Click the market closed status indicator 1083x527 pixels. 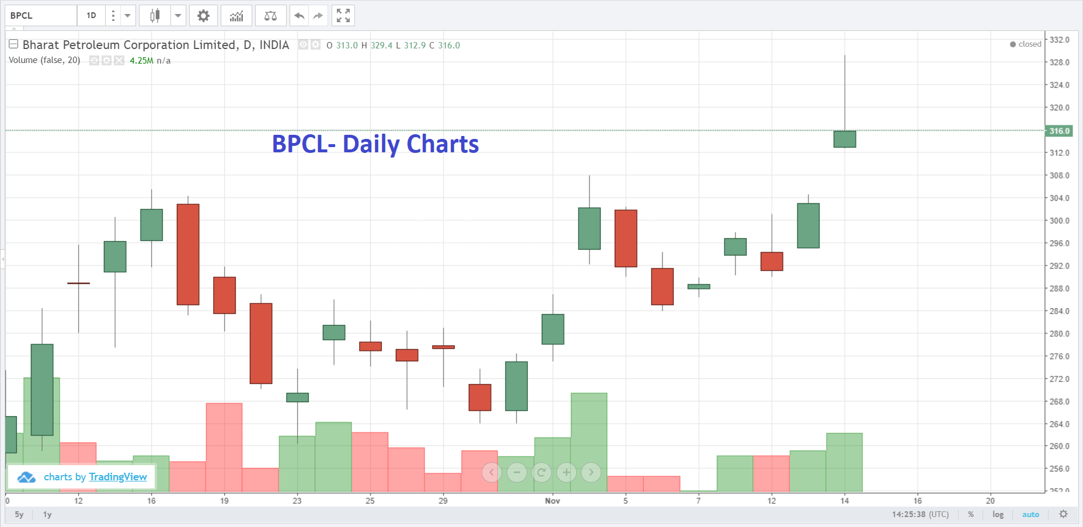coord(1025,44)
